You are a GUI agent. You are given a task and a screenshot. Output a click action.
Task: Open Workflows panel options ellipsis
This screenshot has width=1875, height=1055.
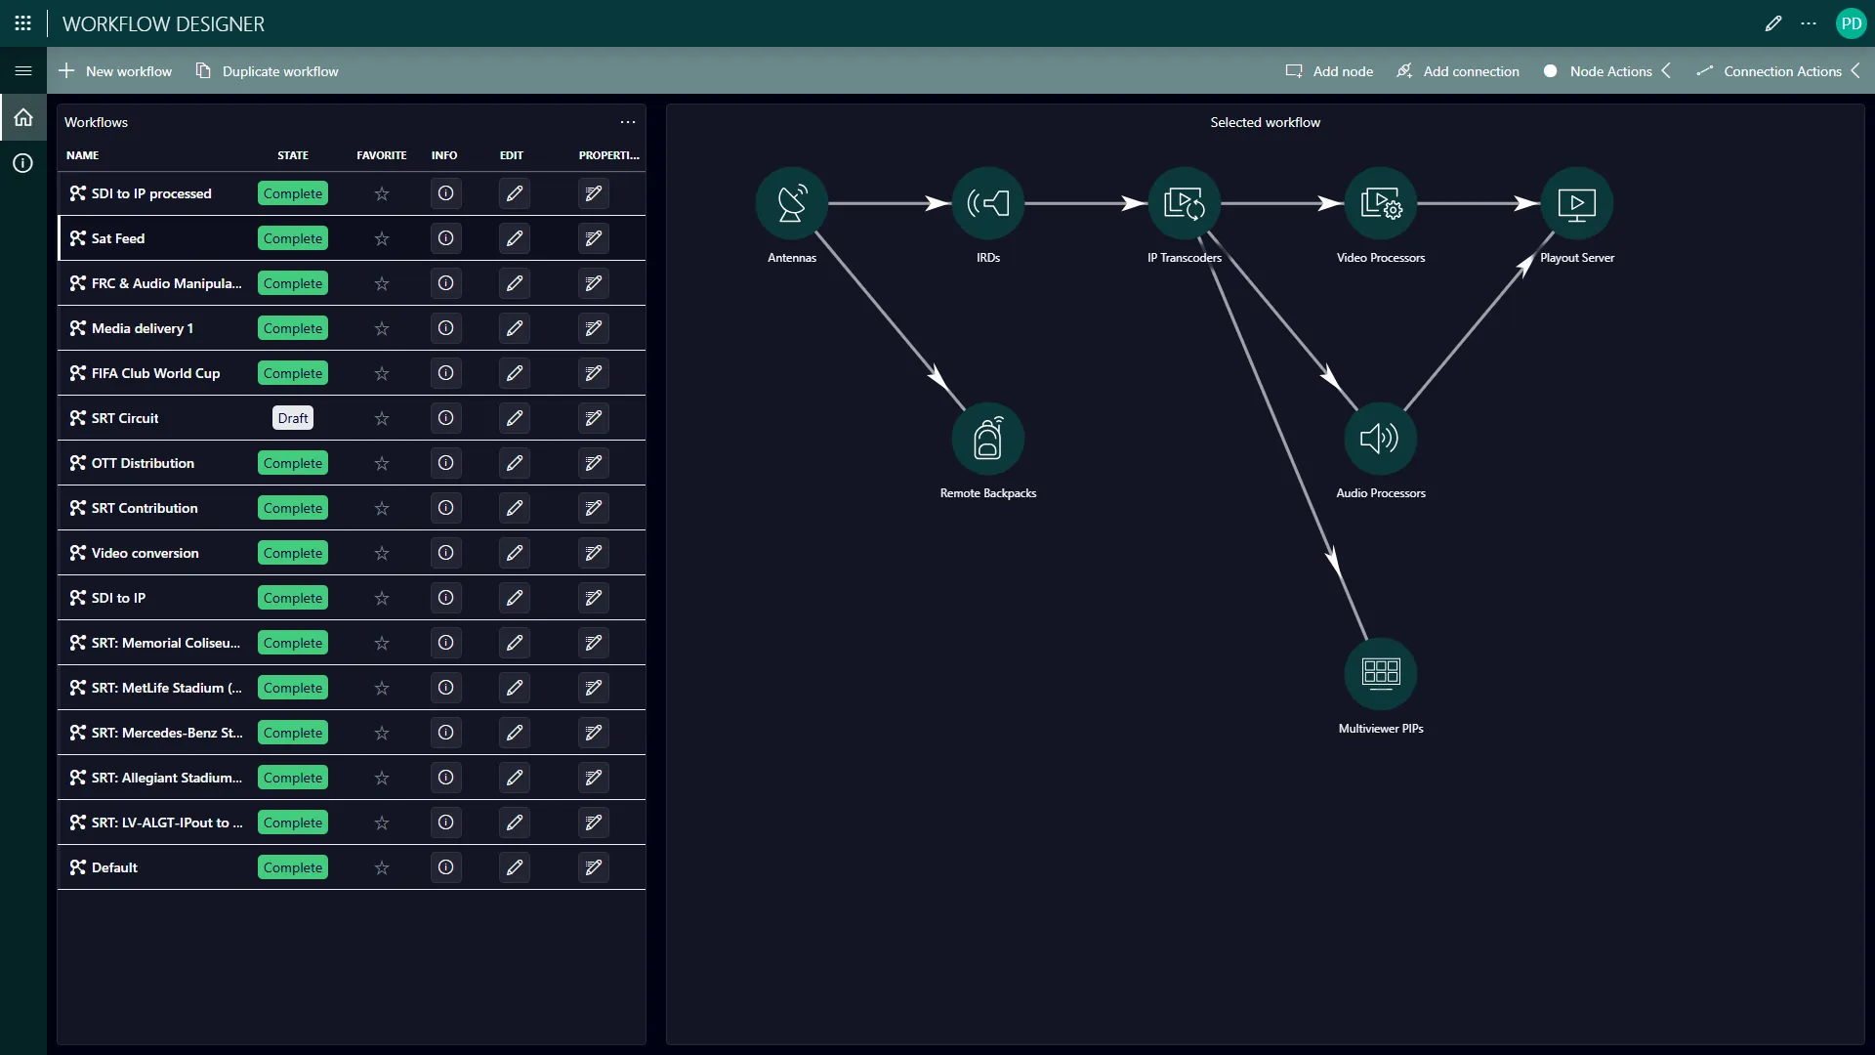[x=628, y=122]
